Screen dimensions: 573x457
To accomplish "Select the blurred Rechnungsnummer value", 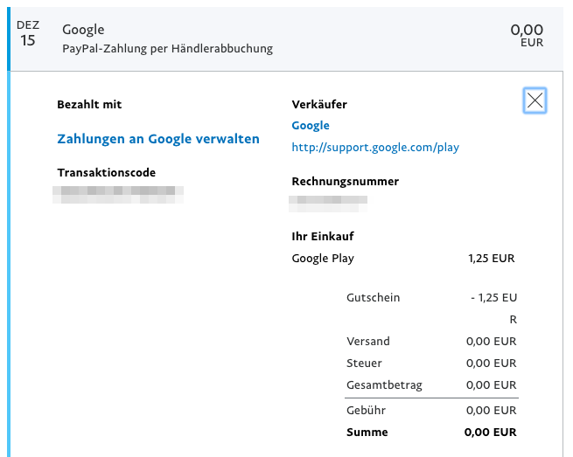I will (x=328, y=202).
